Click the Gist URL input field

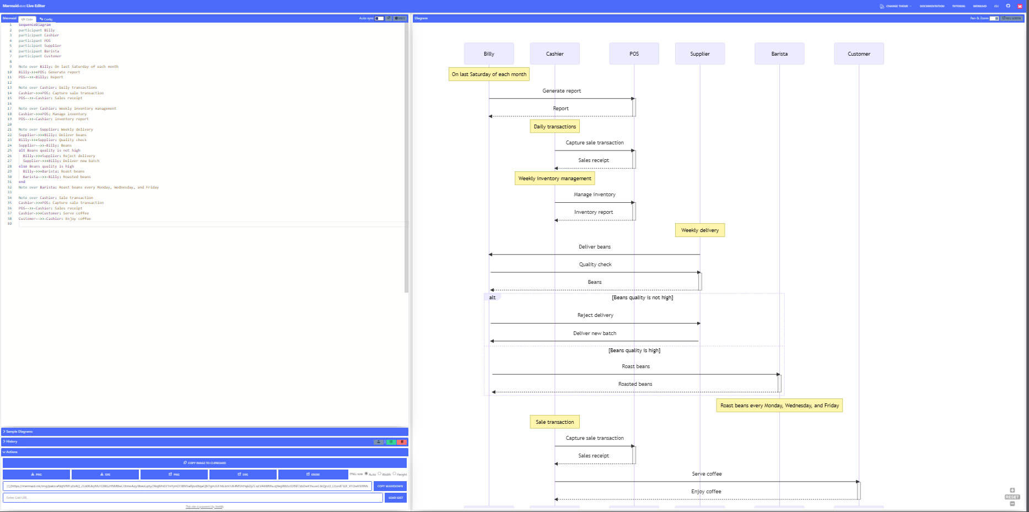pyautogui.click(x=192, y=498)
